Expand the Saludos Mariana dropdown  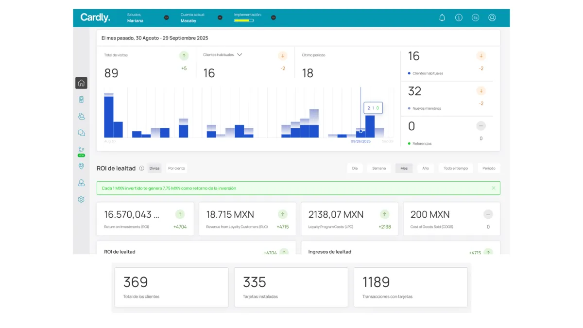point(166,17)
